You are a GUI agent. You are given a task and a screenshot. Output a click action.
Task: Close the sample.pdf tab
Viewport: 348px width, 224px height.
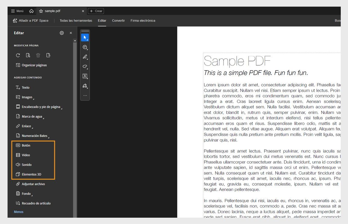tap(83, 11)
